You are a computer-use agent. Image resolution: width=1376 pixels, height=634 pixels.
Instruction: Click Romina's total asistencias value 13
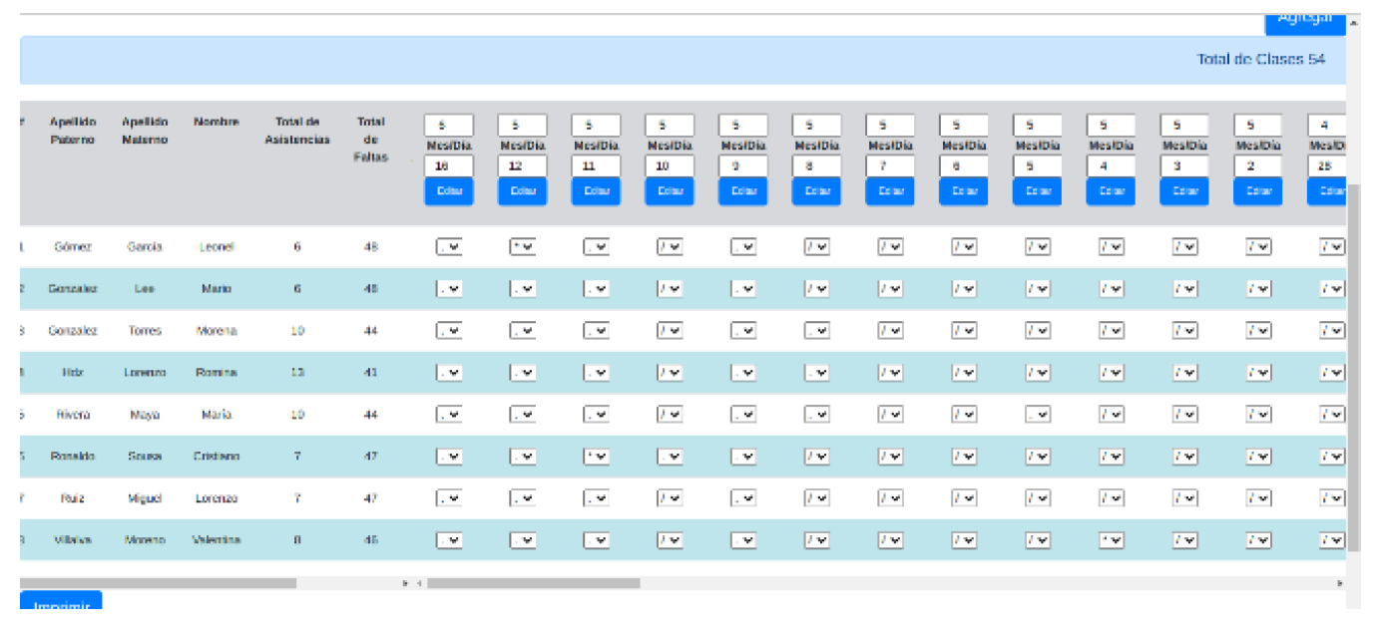click(297, 373)
